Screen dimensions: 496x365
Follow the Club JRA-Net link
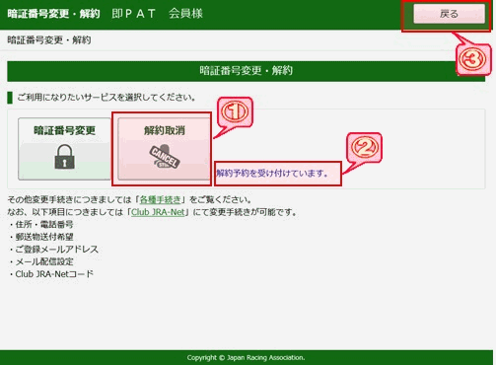[158, 212]
